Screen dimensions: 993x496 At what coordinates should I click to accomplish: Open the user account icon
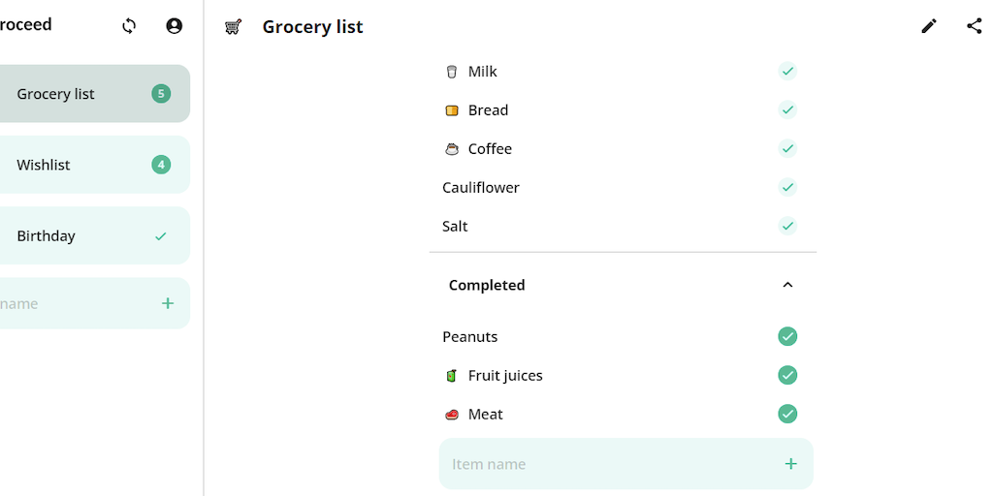coord(175,26)
